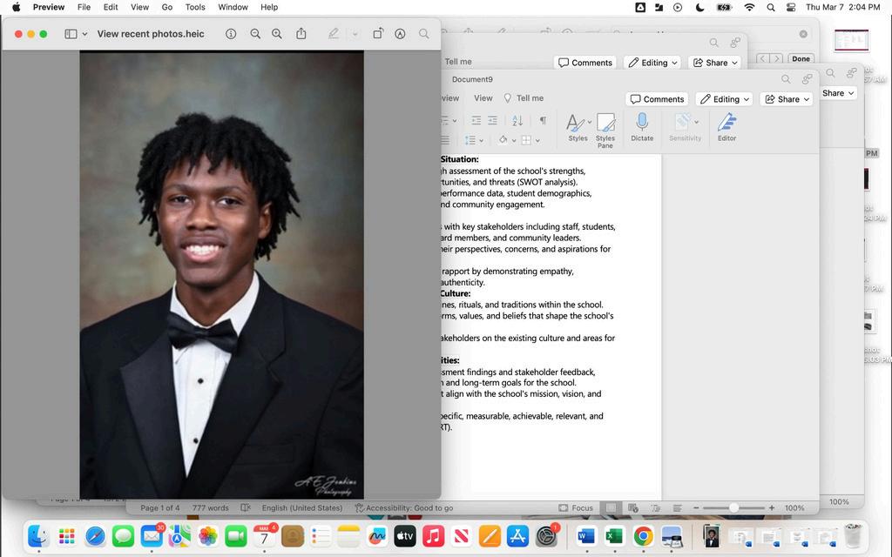
Task: Click Comments in the background Word window
Action: click(585, 63)
